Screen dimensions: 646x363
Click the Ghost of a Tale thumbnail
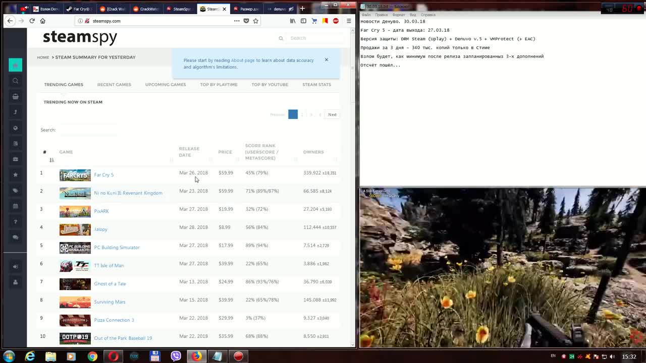[75, 284]
